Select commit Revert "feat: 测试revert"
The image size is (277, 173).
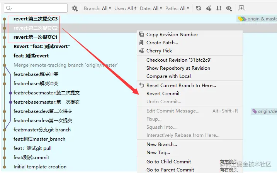click(42, 47)
